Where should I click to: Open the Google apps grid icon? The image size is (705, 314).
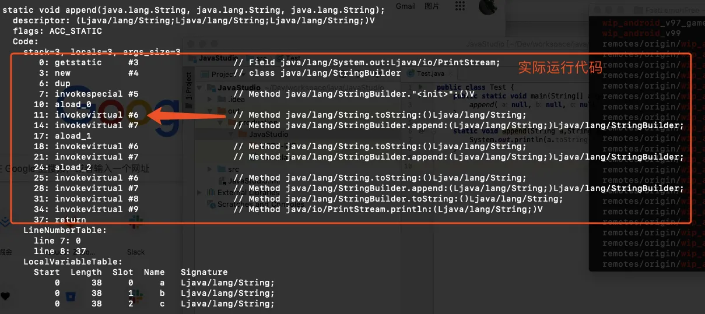click(x=460, y=6)
